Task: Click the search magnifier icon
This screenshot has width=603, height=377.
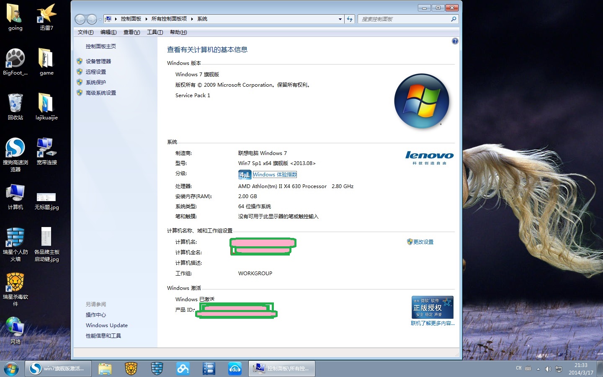Action: coord(454,19)
